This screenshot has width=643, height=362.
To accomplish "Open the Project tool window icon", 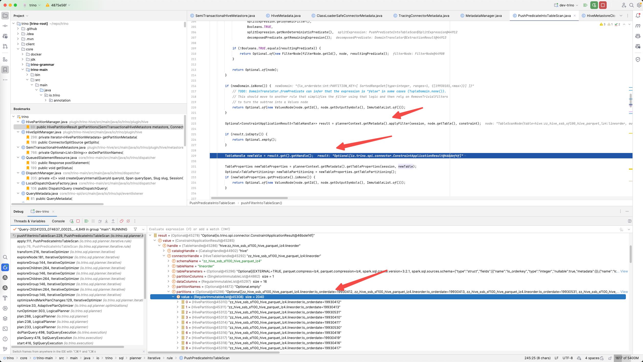I will coord(5,16).
